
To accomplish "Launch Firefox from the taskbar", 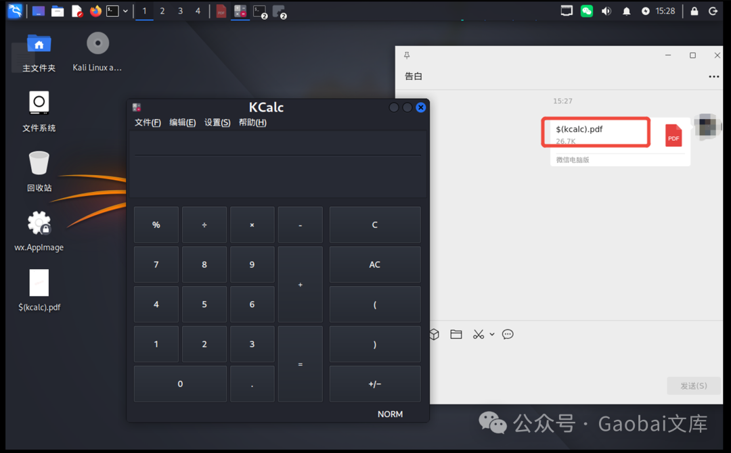I will click(94, 11).
